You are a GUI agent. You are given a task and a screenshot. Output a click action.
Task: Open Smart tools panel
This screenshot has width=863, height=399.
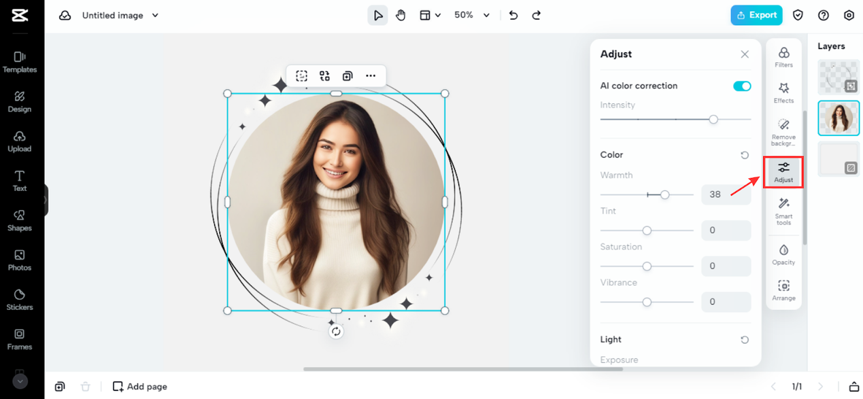783,211
